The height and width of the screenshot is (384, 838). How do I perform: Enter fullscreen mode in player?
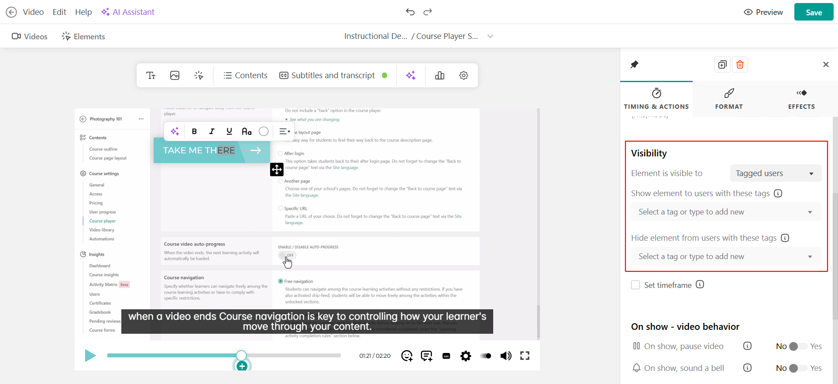pyautogui.click(x=525, y=356)
